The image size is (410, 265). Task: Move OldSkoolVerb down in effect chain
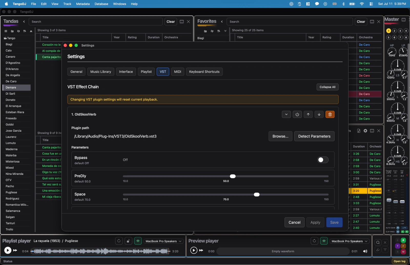coord(319,114)
